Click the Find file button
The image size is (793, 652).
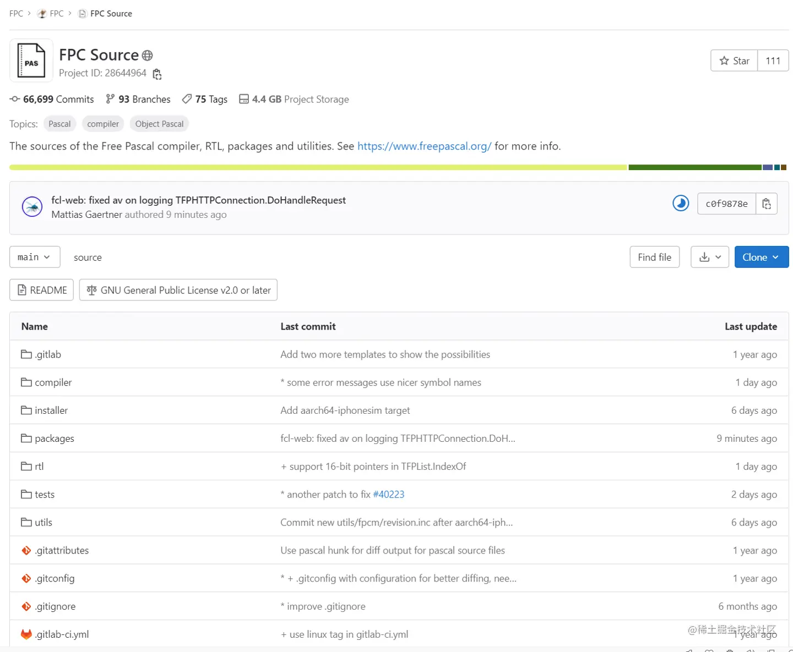(654, 257)
